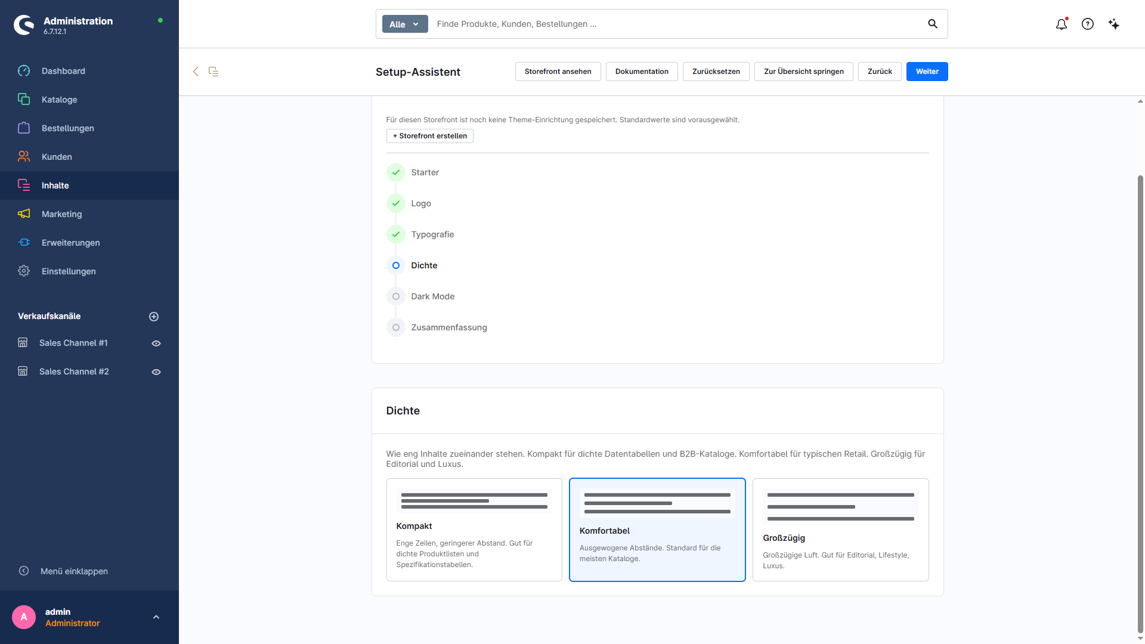Jump to the Dark Mode step
The width and height of the screenshot is (1145, 644).
click(420, 296)
